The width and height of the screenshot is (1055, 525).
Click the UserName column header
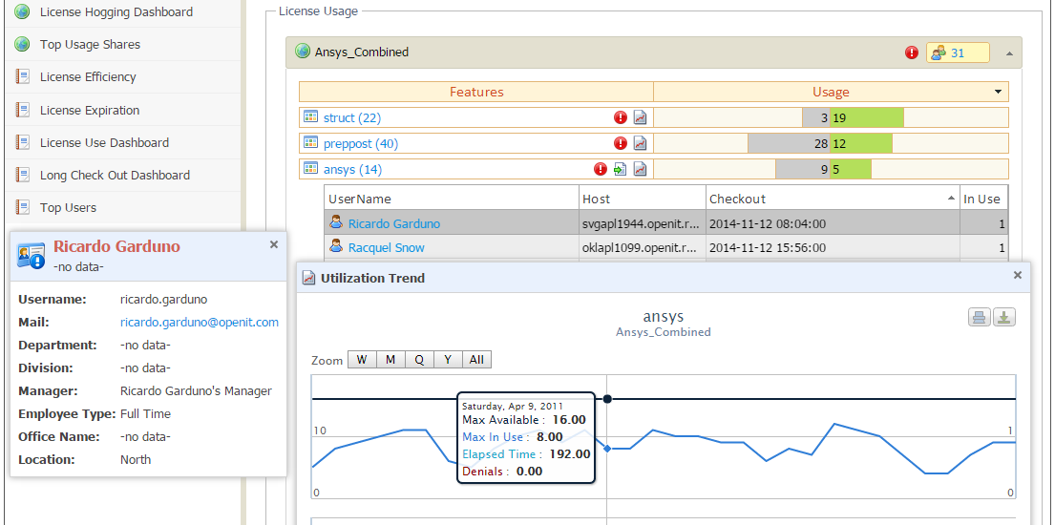[452, 199]
